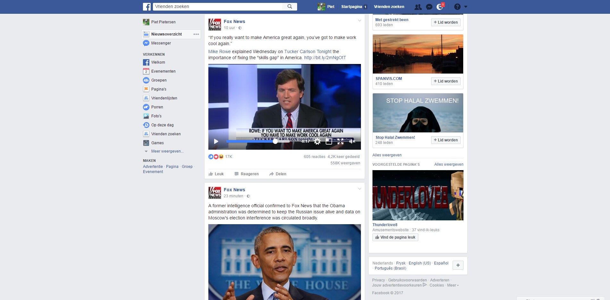This screenshot has height=300, width=610.
Task: Open options chevron of first Fox News post
Action: [x=359, y=21]
